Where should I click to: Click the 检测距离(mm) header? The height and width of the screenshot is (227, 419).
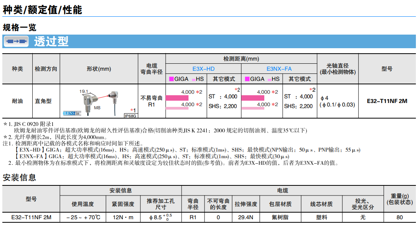(241, 59)
